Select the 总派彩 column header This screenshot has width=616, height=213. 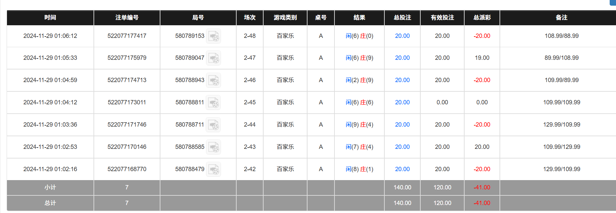click(482, 18)
